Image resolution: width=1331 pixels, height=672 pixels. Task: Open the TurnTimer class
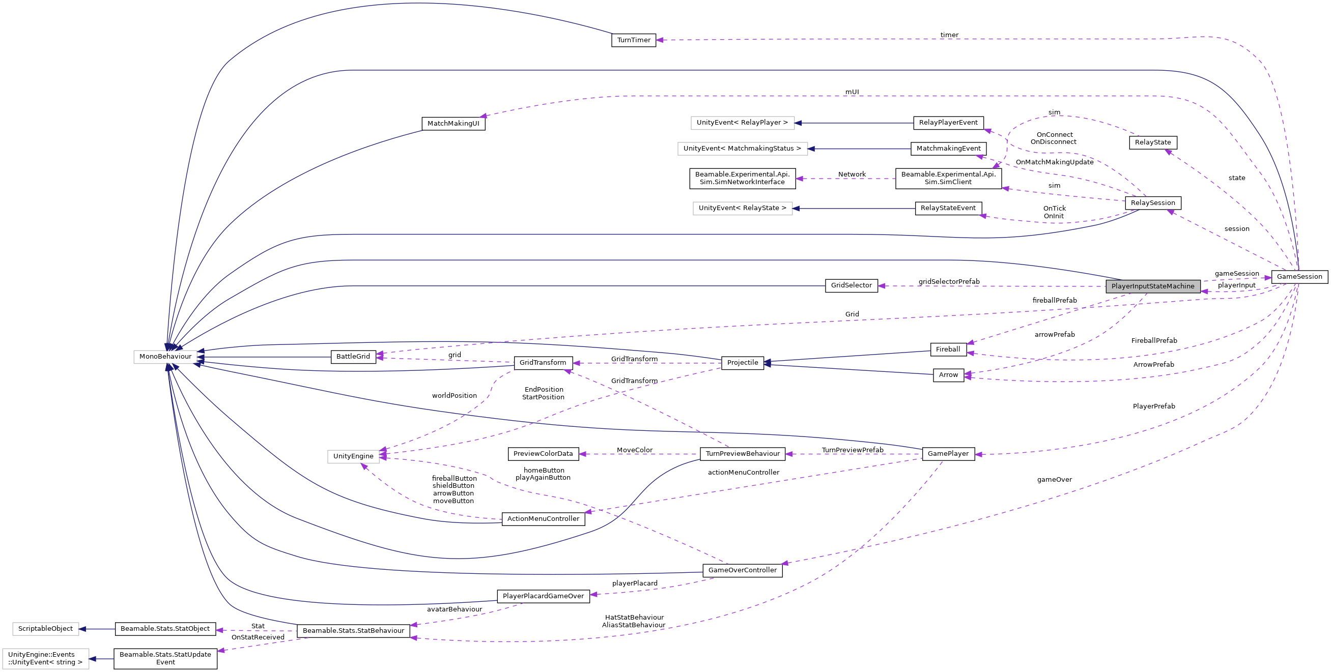pyautogui.click(x=634, y=40)
